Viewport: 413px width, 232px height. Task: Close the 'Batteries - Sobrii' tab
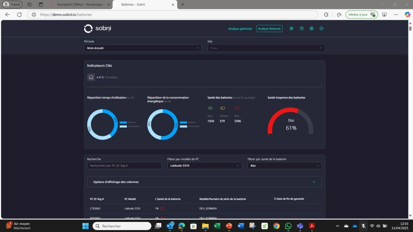pos(173,4)
